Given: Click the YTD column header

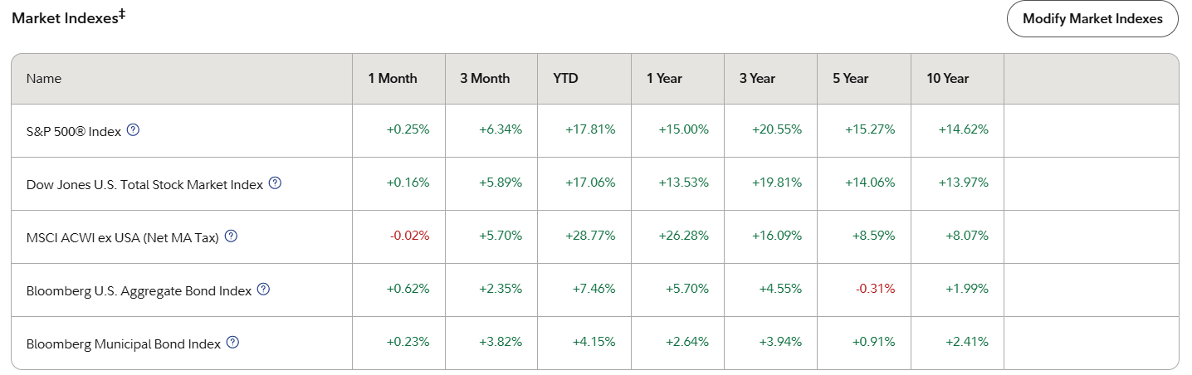Looking at the screenshot, I should 565,79.
